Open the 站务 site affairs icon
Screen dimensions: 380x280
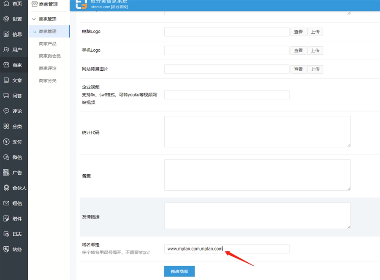[6, 249]
